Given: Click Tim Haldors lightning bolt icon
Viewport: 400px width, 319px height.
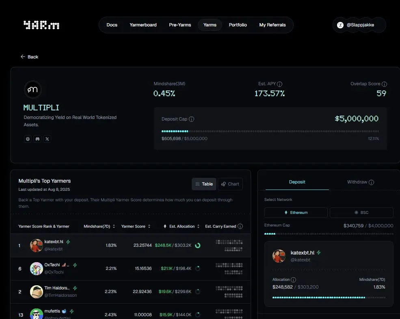Looking at the screenshot, I should coord(75,288).
